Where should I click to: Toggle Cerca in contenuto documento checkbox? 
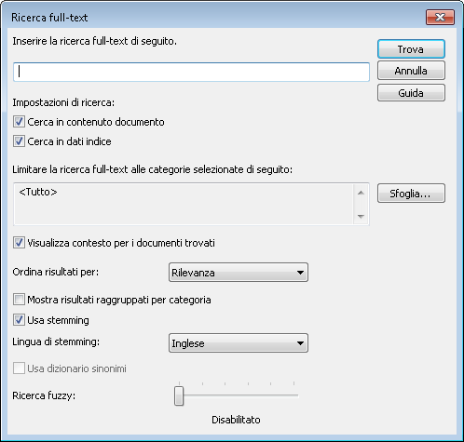pyautogui.click(x=19, y=122)
